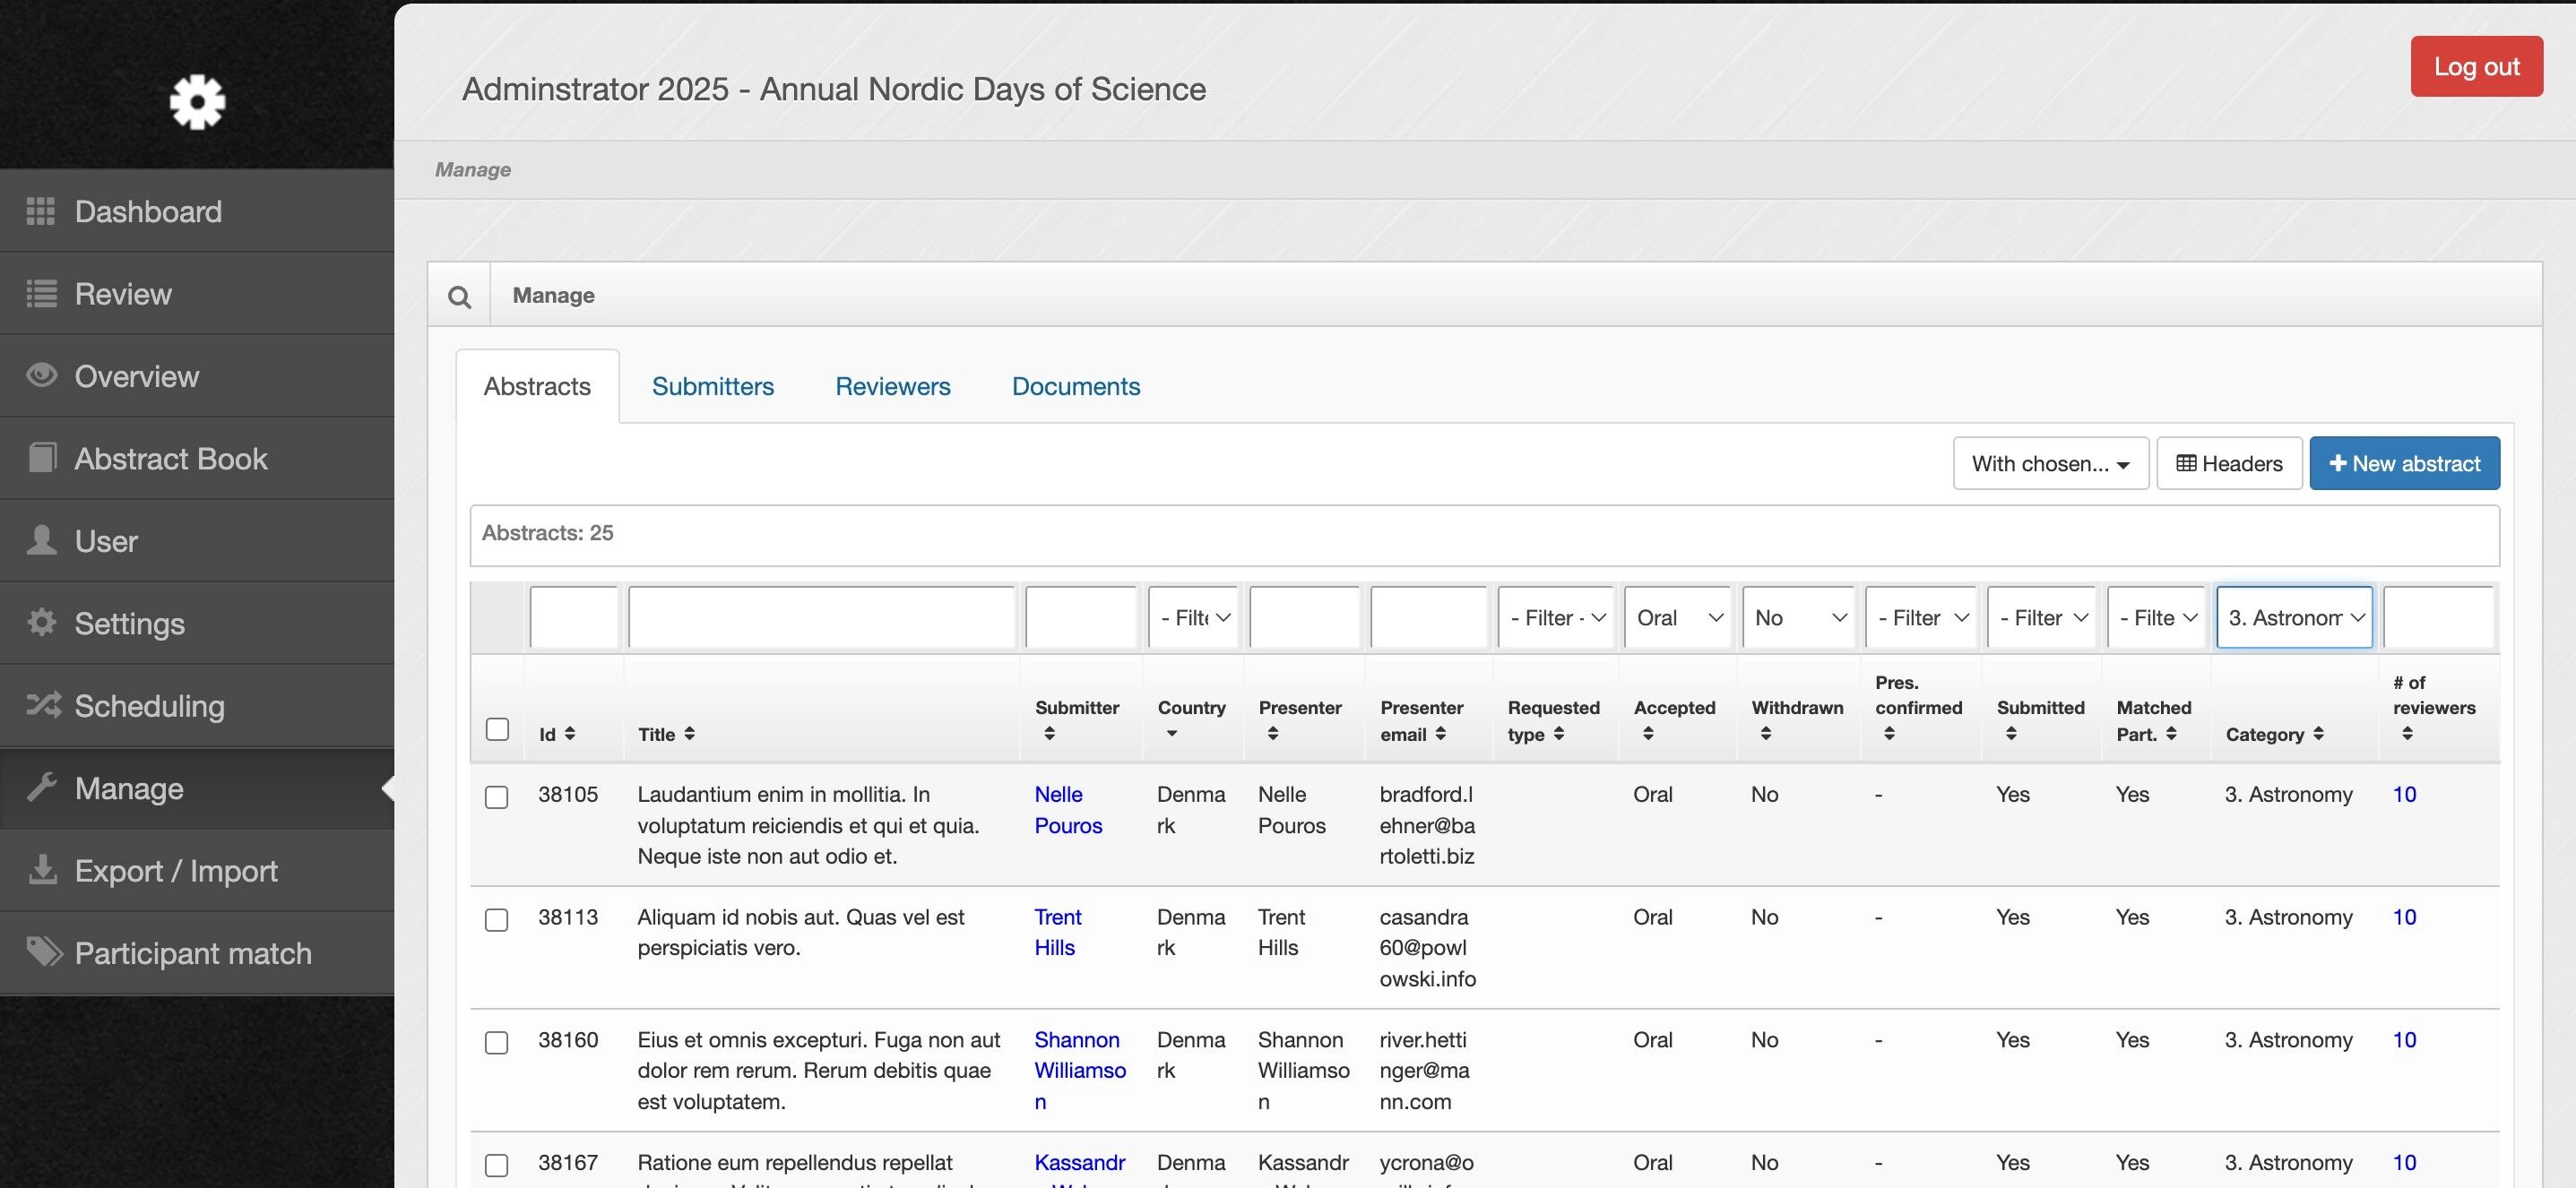The image size is (2576, 1188).
Task: Click the Participant match tags icon
Action: 44,952
